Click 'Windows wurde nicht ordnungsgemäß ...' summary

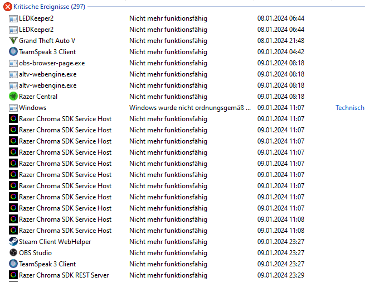pos(190,108)
